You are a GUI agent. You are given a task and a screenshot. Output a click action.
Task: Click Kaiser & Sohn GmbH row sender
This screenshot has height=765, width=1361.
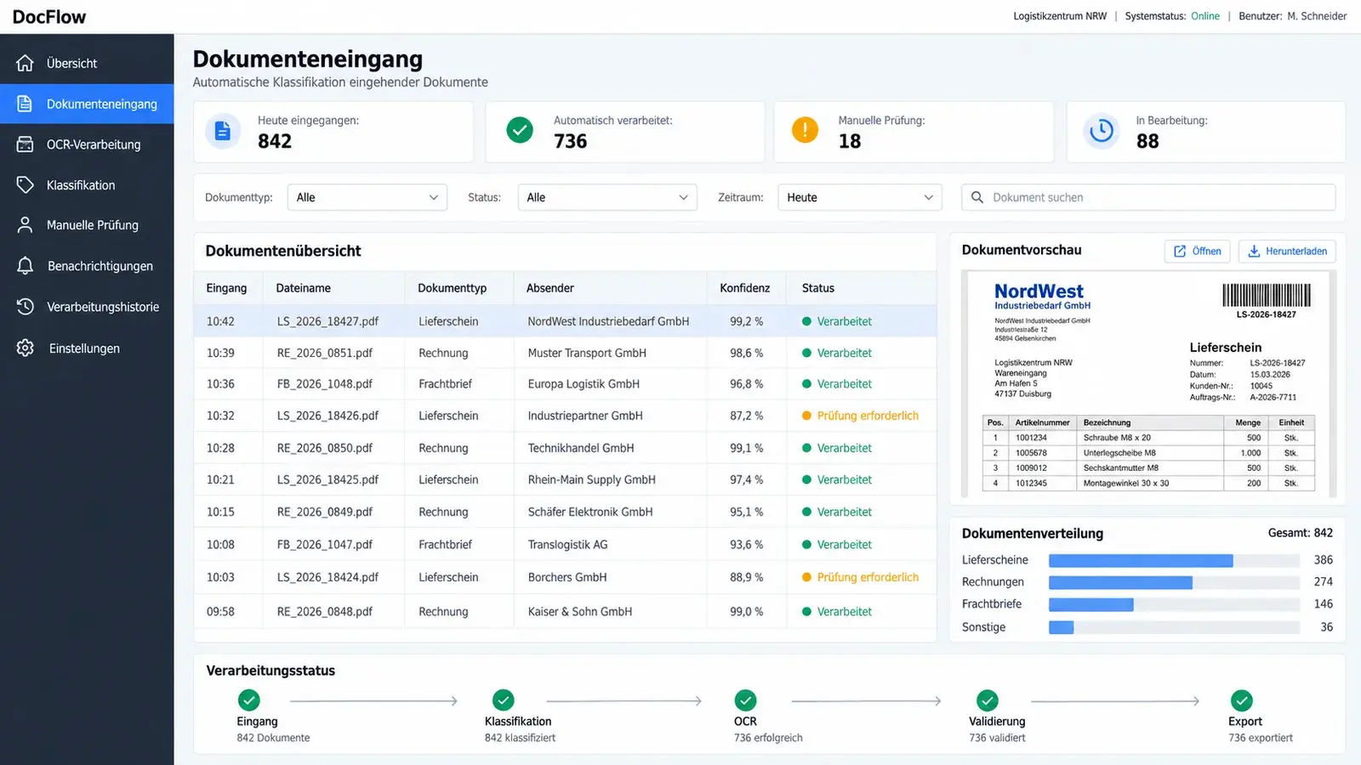[x=579, y=612]
